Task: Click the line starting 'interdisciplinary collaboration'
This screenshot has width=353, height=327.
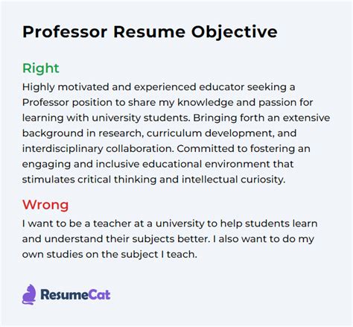Action: point(166,149)
